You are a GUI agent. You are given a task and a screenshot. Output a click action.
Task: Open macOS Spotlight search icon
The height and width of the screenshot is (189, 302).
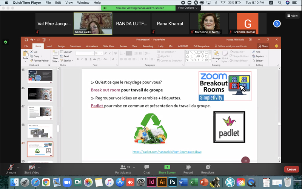[x=280, y=3]
